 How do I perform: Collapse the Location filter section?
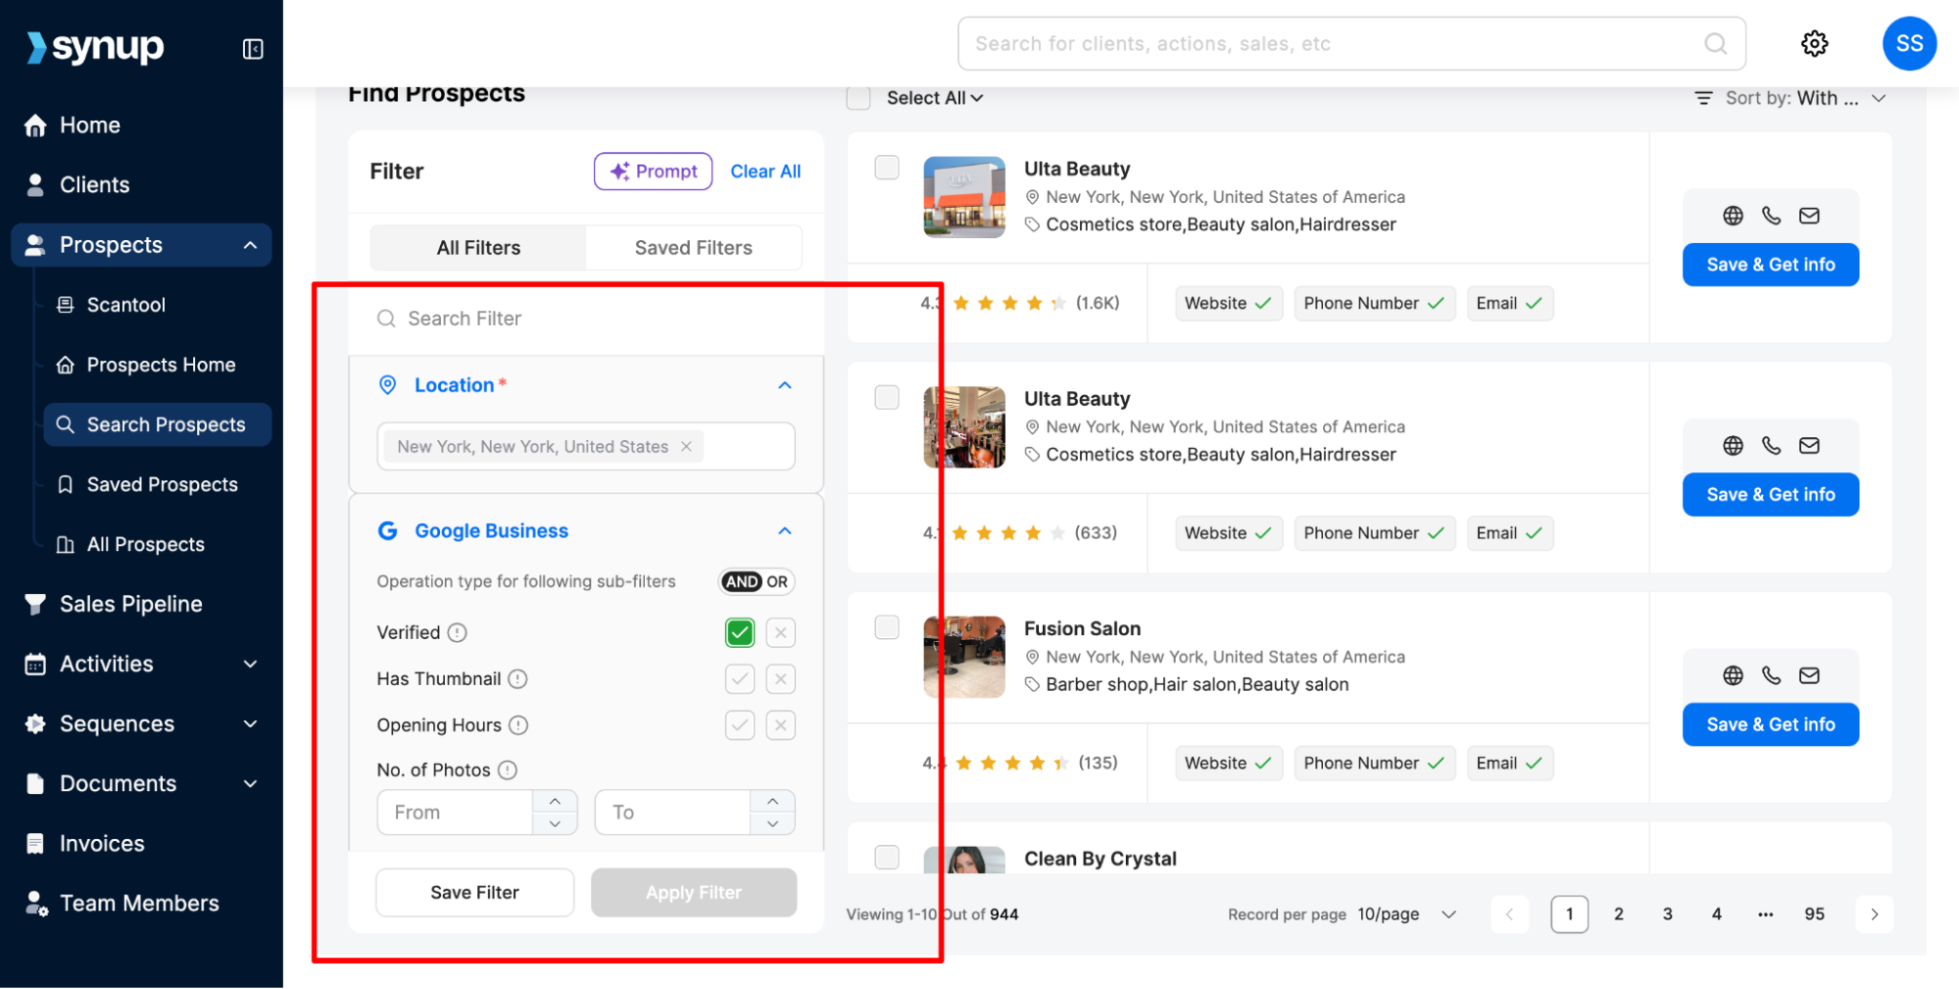[785, 385]
